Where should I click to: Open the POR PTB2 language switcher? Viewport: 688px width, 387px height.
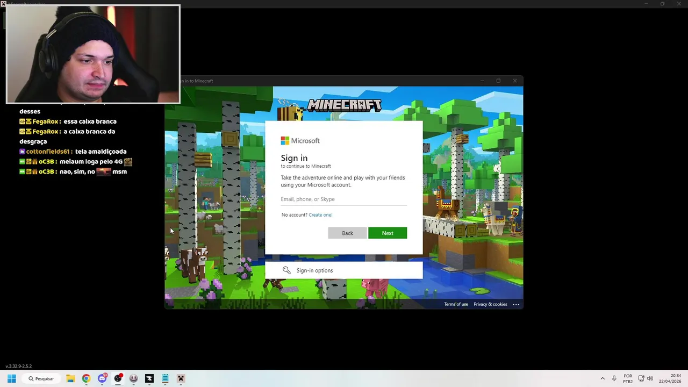(628, 378)
